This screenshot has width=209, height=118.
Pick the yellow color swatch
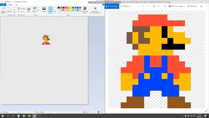point(71,8)
